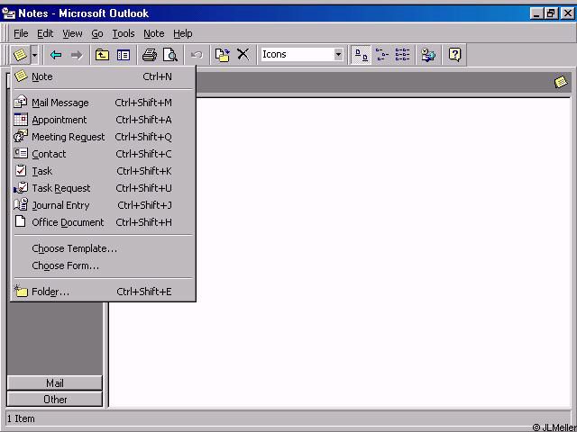577x432 pixels.
Task: Open the Help menu
Action: [183, 34]
